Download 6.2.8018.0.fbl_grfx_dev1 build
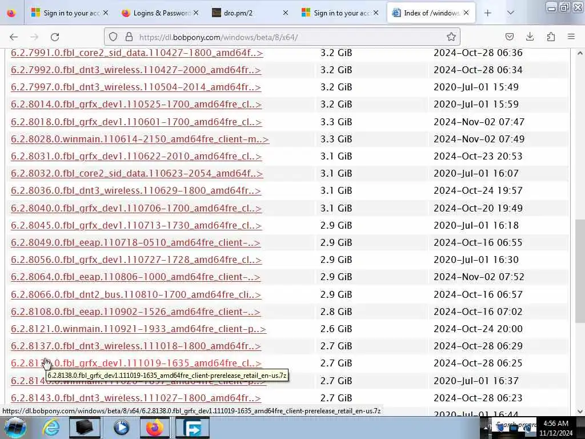585x439 pixels. tap(136, 122)
